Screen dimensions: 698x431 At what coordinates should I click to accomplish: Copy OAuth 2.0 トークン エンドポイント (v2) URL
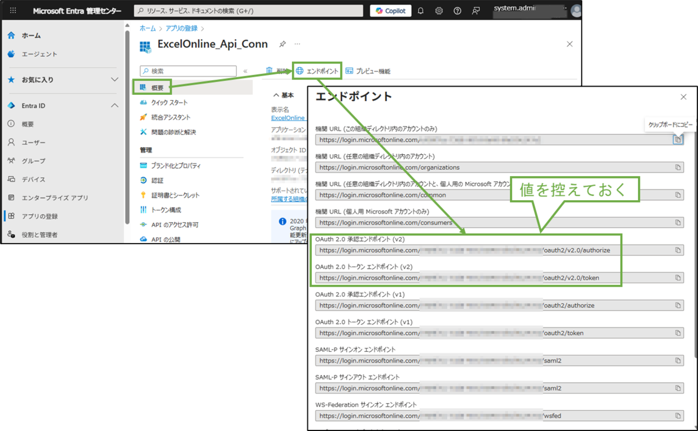678,278
